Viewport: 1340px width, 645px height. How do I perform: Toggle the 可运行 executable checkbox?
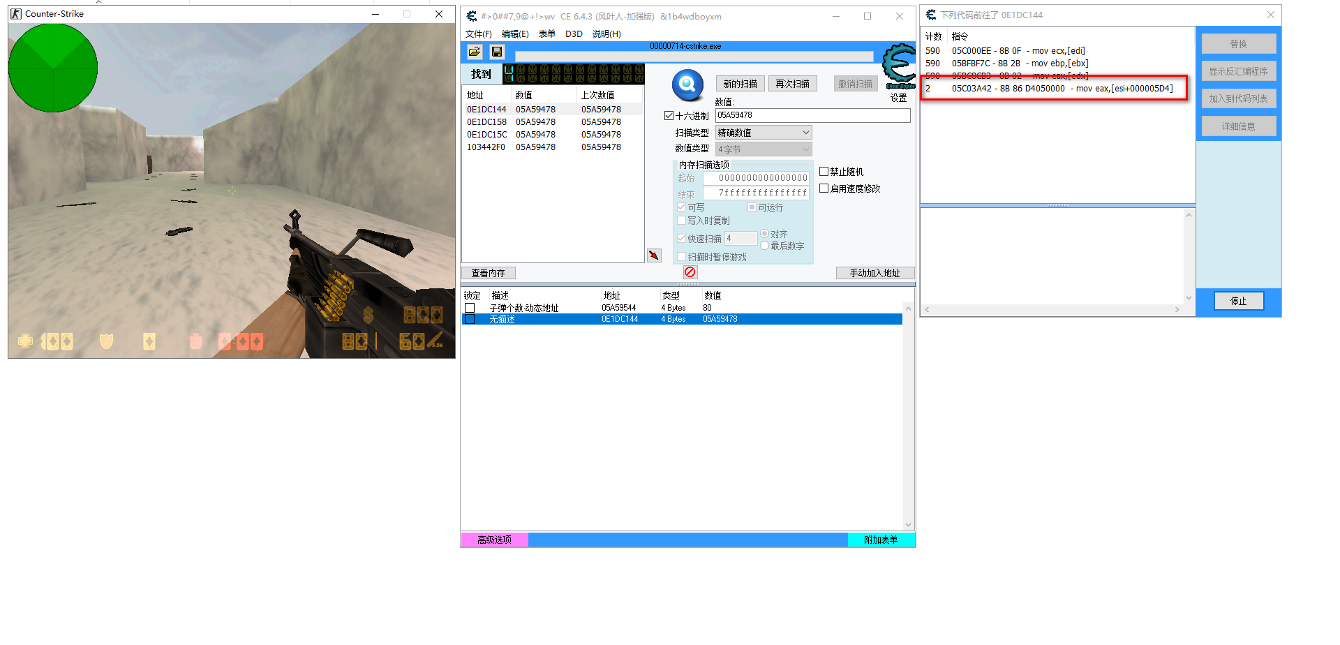[x=752, y=207]
